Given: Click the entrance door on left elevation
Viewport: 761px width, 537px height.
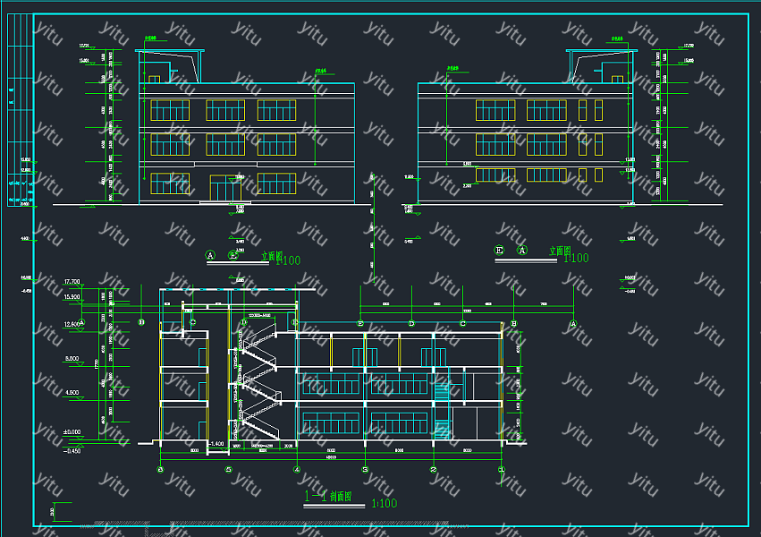Looking at the screenshot, I should tap(225, 188).
